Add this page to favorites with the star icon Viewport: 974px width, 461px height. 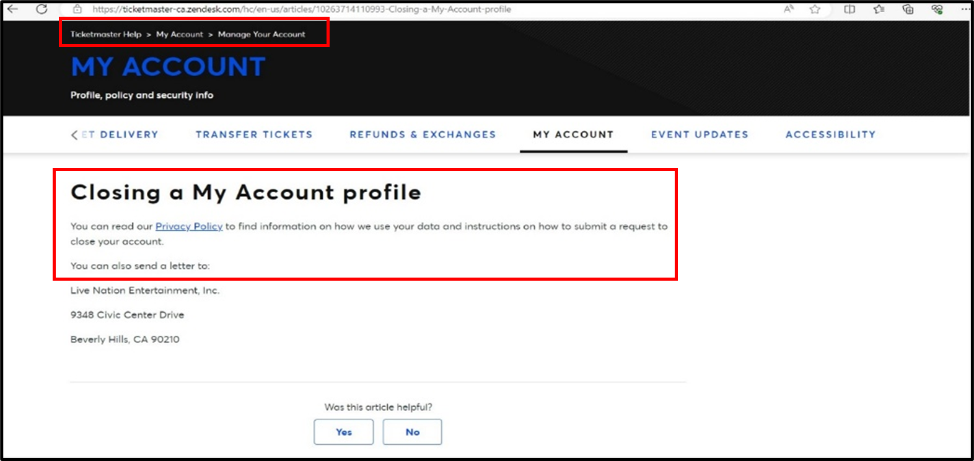pos(815,9)
